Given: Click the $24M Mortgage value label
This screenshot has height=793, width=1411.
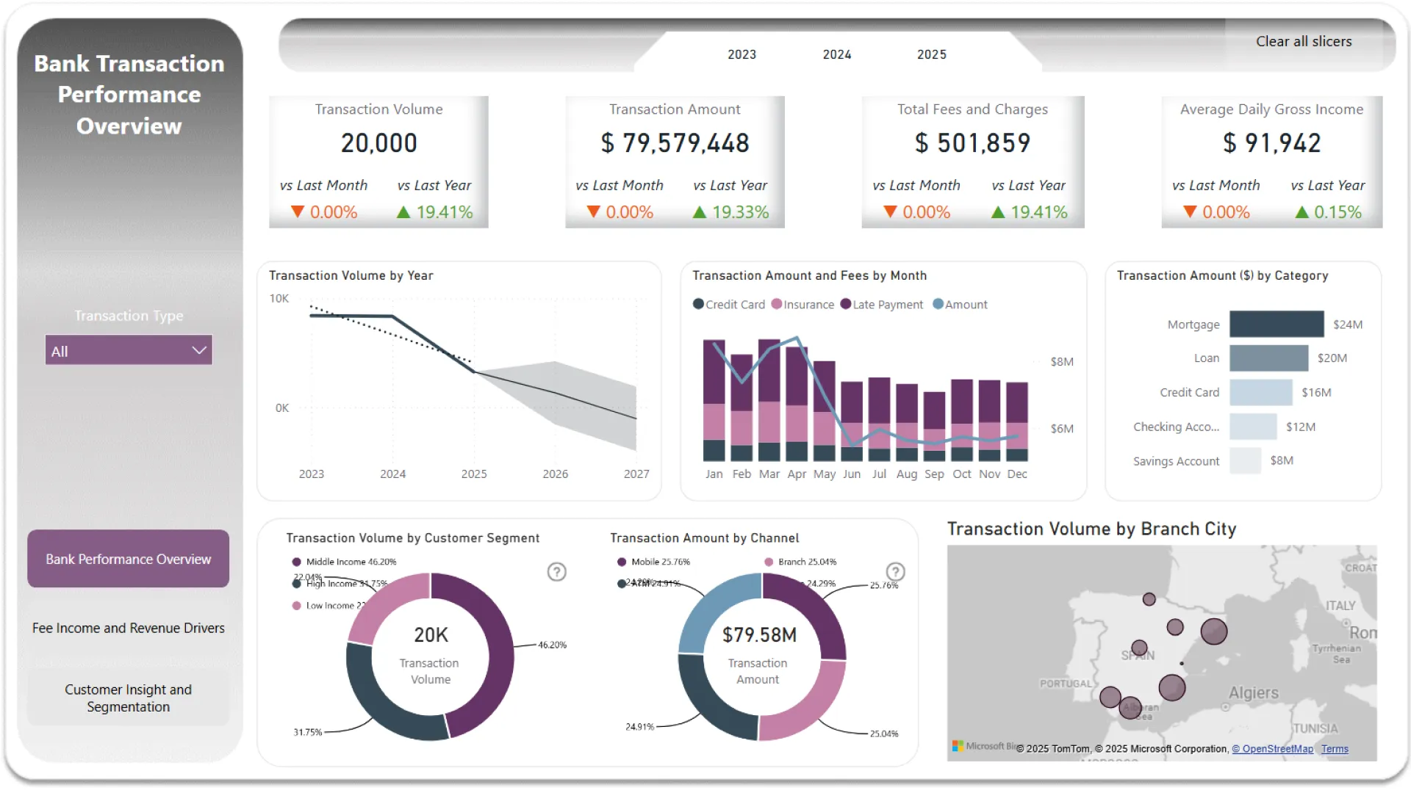Looking at the screenshot, I should point(1348,325).
